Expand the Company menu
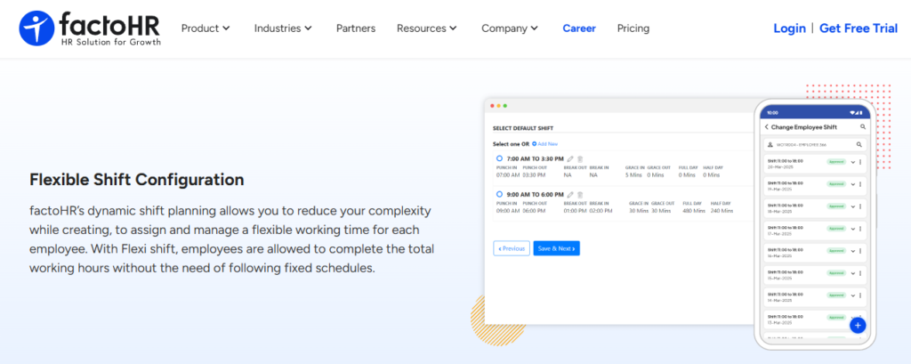Image resolution: width=911 pixels, height=364 pixels. (510, 28)
